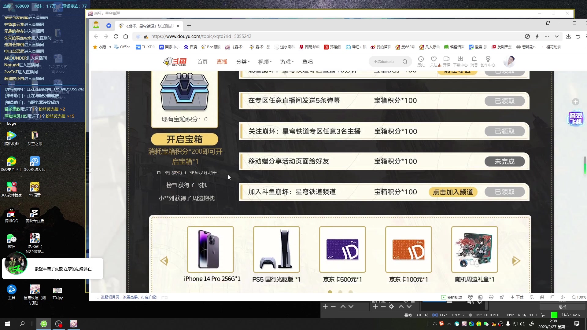Click the 100% zoom control in status bar
This screenshot has height=330, width=587.
[579, 297]
